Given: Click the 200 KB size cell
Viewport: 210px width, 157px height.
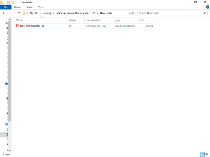Looking at the screenshot, I should (x=150, y=26).
